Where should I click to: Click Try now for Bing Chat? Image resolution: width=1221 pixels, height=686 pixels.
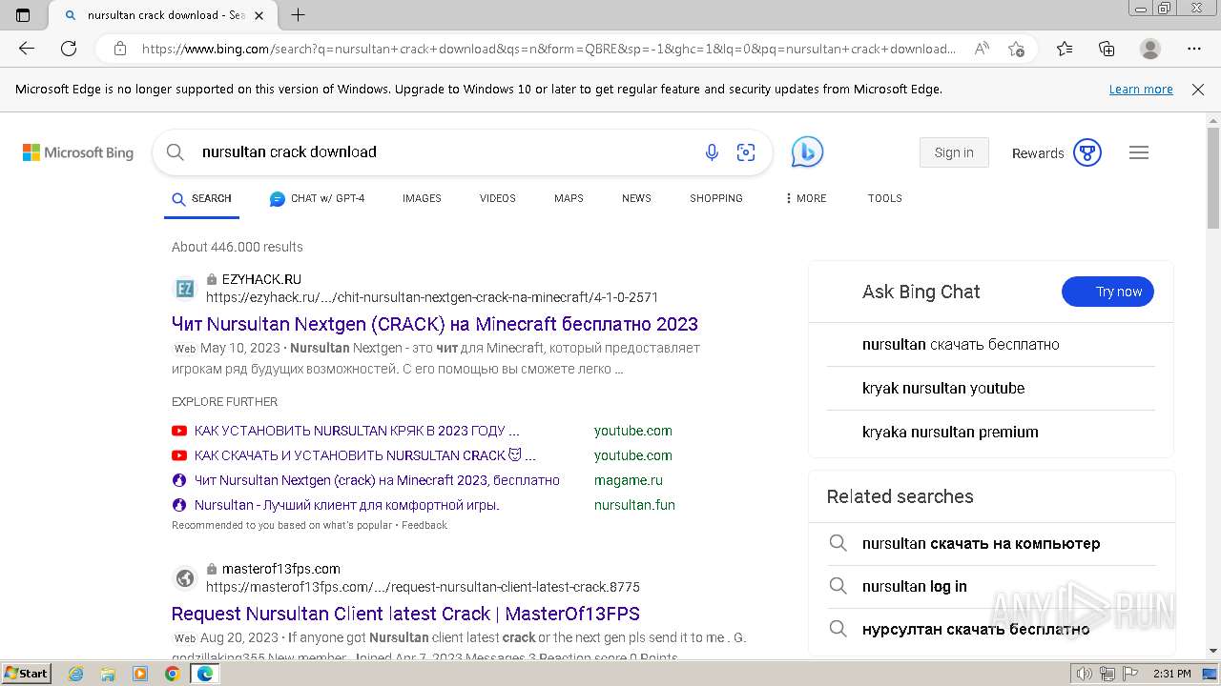[x=1107, y=292]
